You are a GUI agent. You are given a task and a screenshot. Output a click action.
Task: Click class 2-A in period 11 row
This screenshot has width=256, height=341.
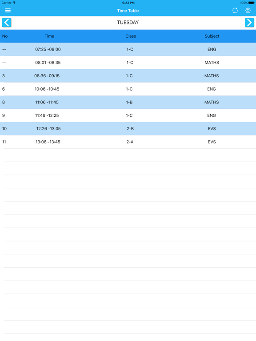(130, 142)
